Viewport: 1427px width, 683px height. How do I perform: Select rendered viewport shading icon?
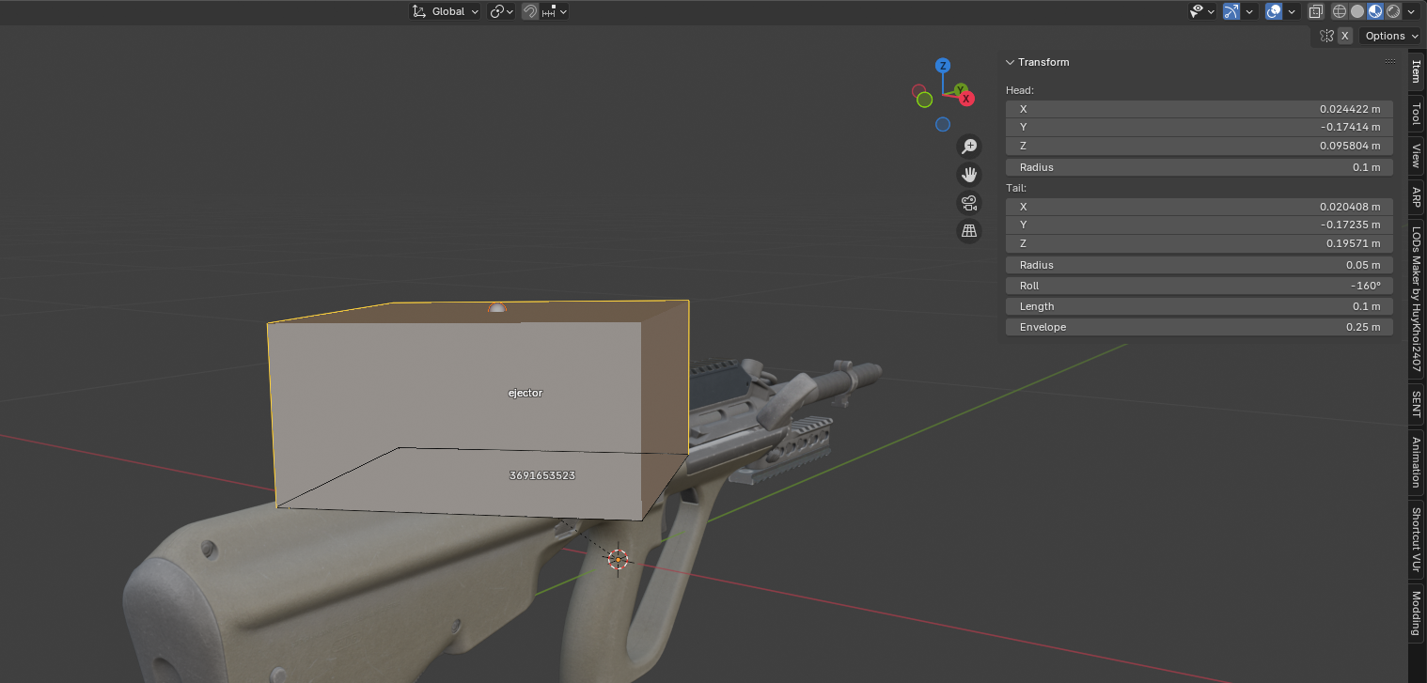(1393, 11)
